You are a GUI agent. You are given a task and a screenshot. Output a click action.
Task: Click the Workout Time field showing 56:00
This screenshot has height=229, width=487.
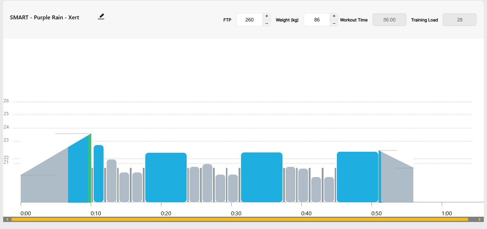[389, 20]
